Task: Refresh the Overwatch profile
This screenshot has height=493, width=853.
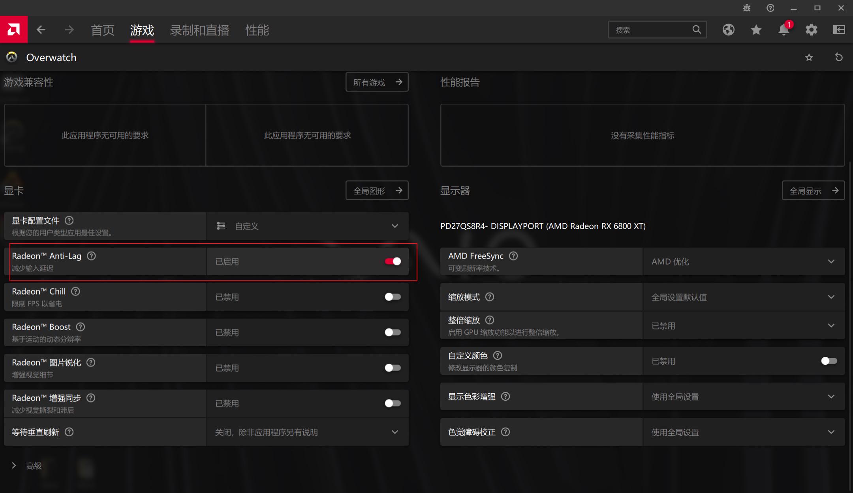Action: point(839,57)
